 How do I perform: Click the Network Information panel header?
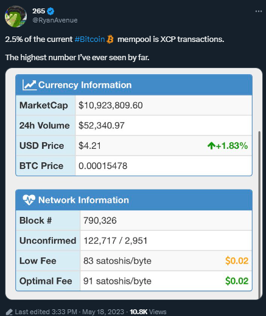click(134, 200)
